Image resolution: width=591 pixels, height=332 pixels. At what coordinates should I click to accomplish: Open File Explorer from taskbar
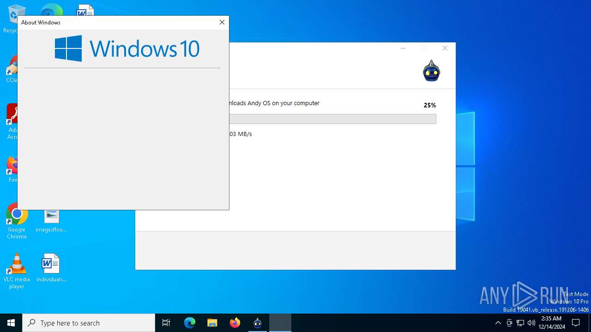point(212,323)
